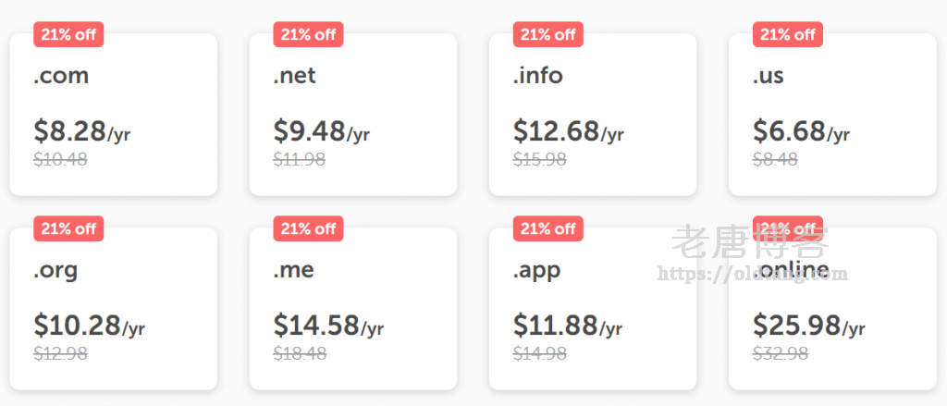947x406 pixels.
Task: Click the $9.48/yr price
Action: click(x=321, y=132)
